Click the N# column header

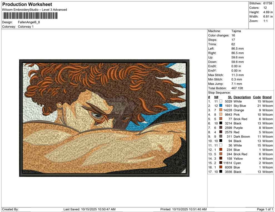pos(216,97)
